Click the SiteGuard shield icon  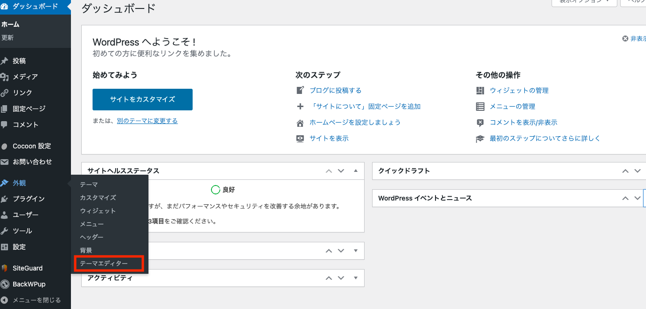pyautogui.click(x=4, y=268)
